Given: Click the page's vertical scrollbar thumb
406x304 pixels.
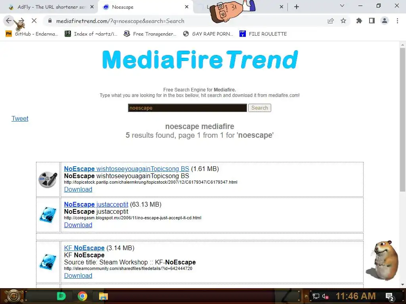Looking at the screenshot, I should click(402, 120).
